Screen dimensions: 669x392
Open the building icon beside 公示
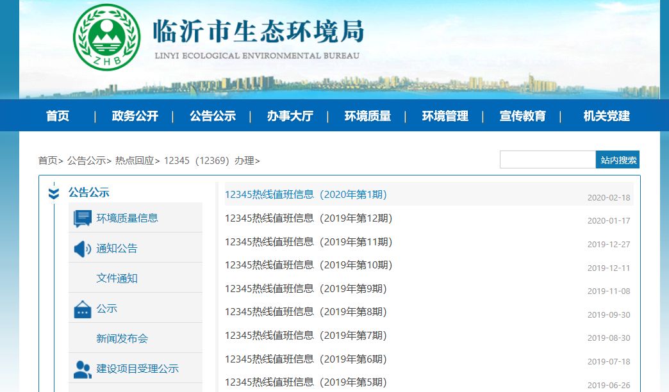pyautogui.click(x=82, y=308)
